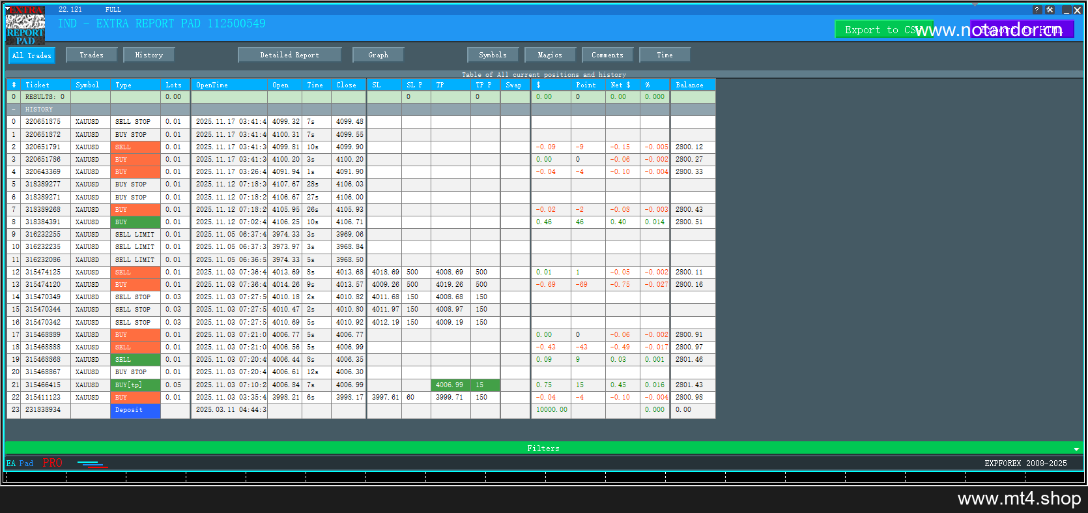Click the Extra Report Pad logo
This screenshot has height=513, width=1088.
coord(25,25)
